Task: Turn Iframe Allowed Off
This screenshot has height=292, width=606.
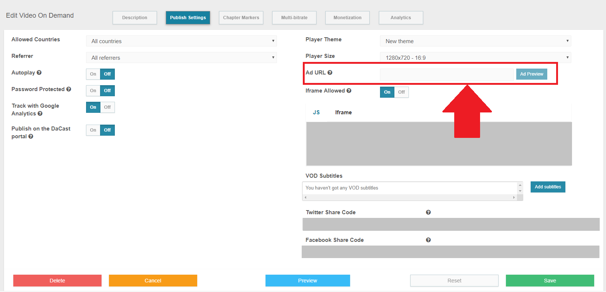Action: click(401, 92)
